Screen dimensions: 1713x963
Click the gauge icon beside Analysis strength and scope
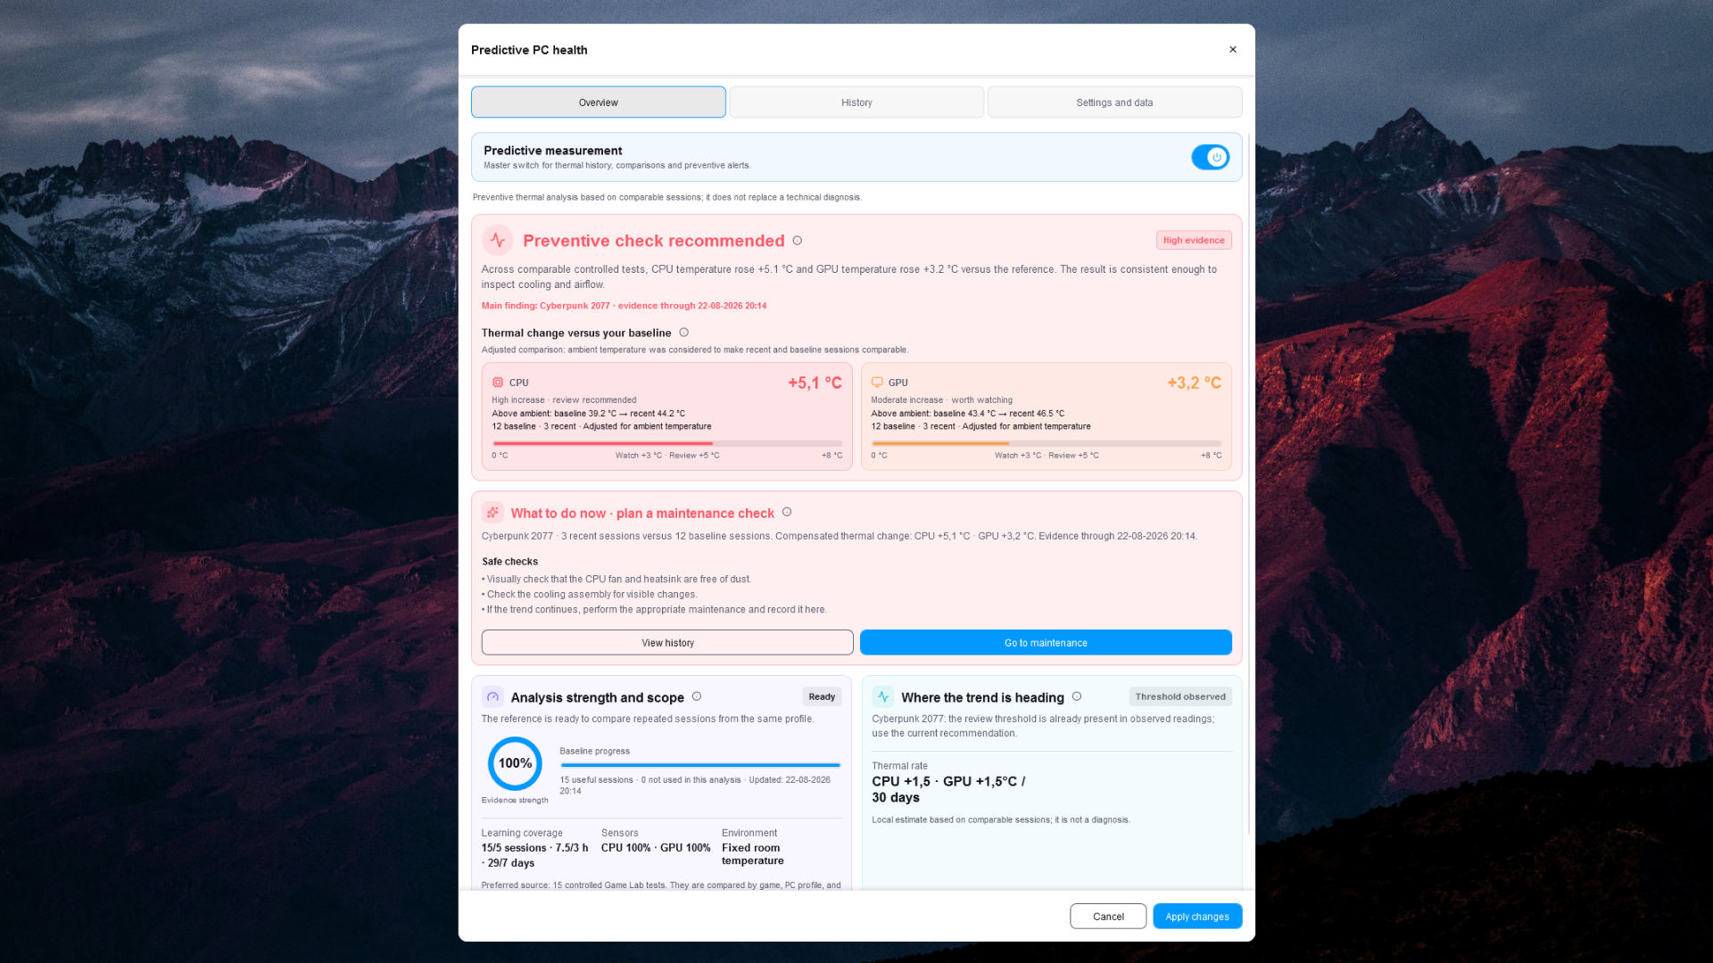(x=492, y=697)
